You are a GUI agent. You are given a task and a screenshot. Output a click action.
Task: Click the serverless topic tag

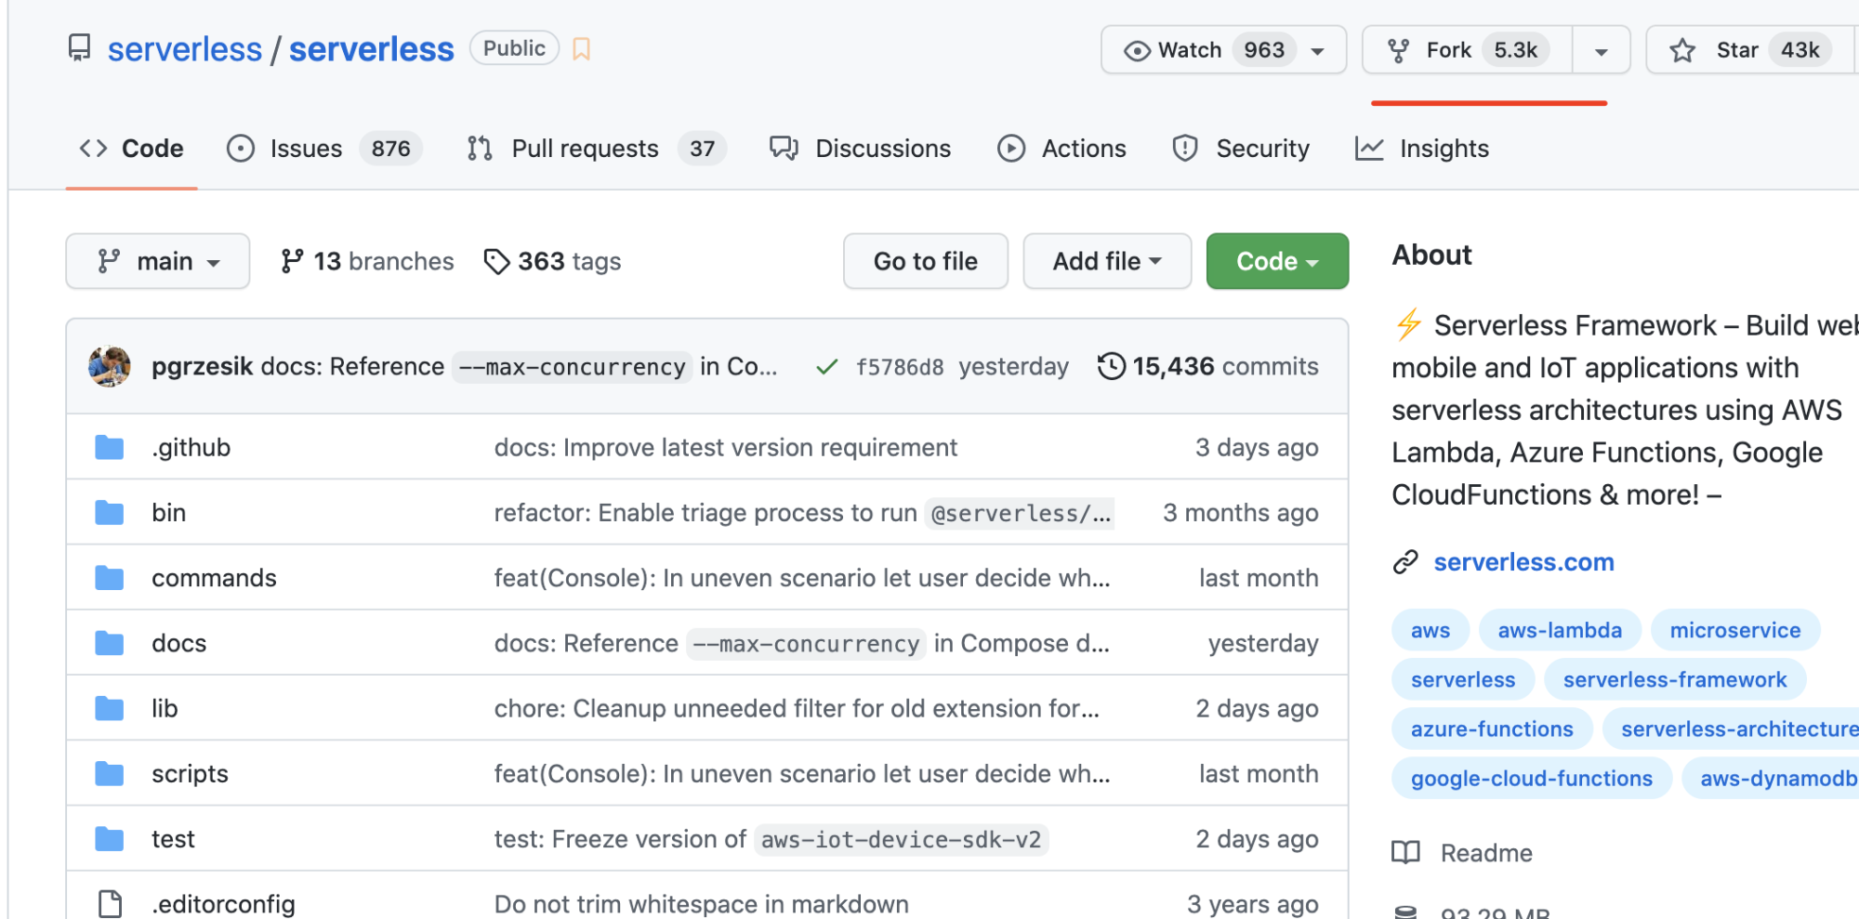[x=1463, y=679]
